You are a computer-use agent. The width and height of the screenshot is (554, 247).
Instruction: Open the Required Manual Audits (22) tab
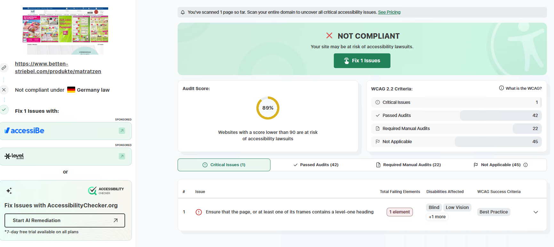pyautogui.click(x=408, y=165)
